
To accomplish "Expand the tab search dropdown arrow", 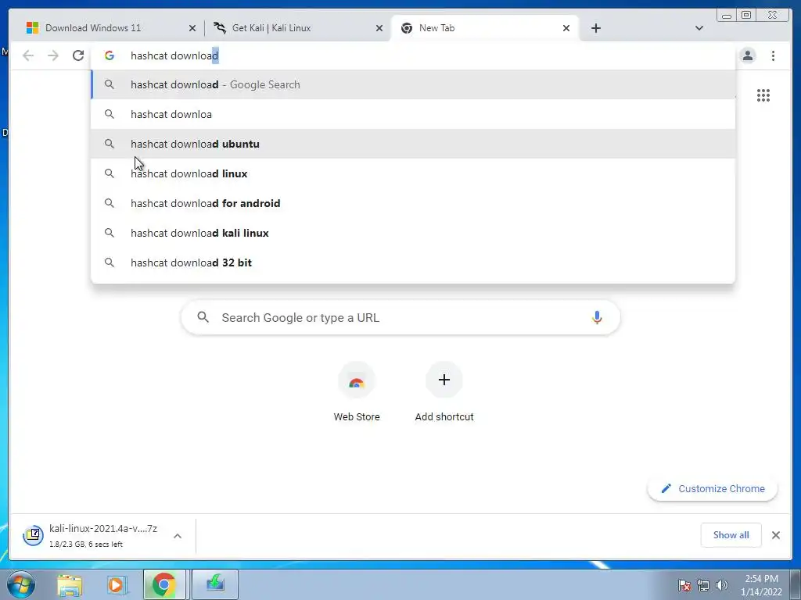I will [699, 28].
